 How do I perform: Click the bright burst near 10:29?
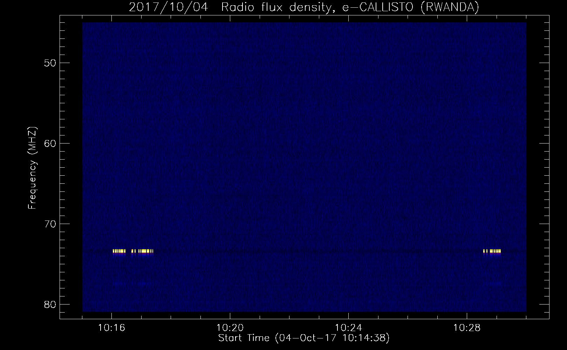(x=492, y=251)
